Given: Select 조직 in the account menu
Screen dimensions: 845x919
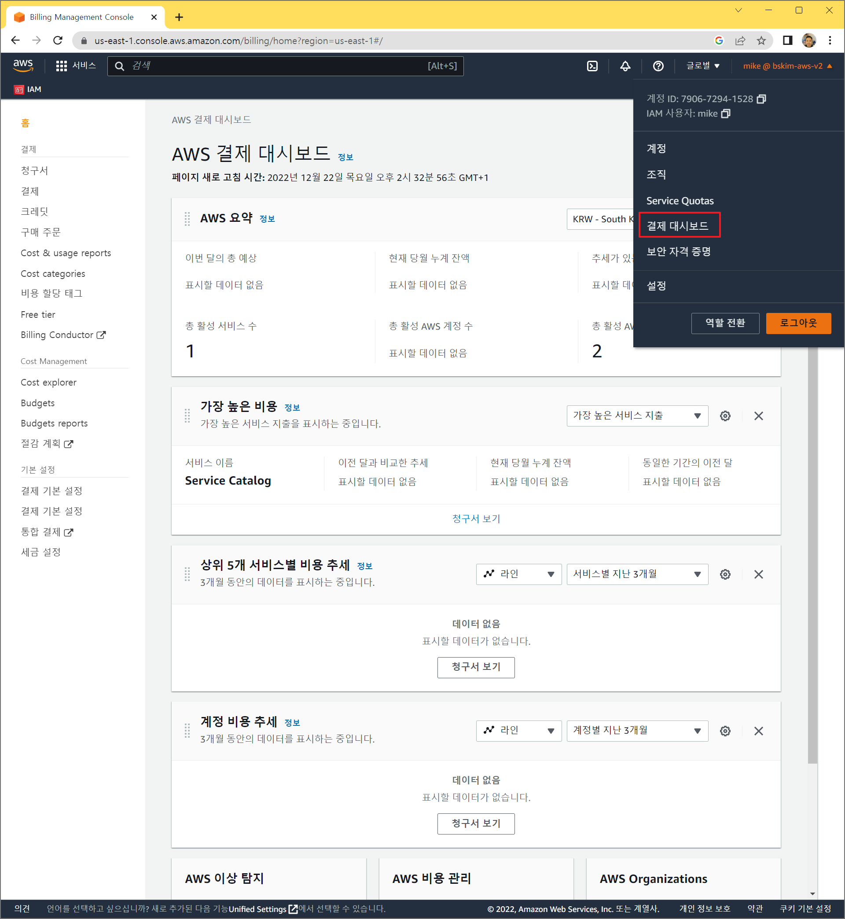Looking at the screenshot, I should [656, 174].
